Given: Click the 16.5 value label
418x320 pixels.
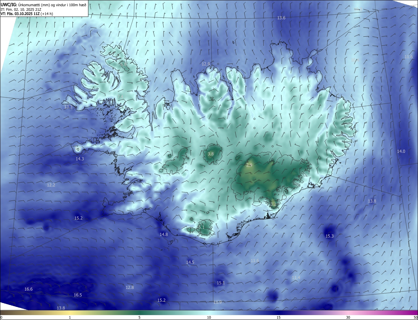Looking at the screenshot, I should click(78, 295).
